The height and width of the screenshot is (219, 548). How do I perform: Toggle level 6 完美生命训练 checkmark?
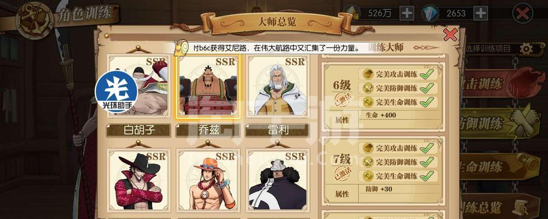click(427, 102)
